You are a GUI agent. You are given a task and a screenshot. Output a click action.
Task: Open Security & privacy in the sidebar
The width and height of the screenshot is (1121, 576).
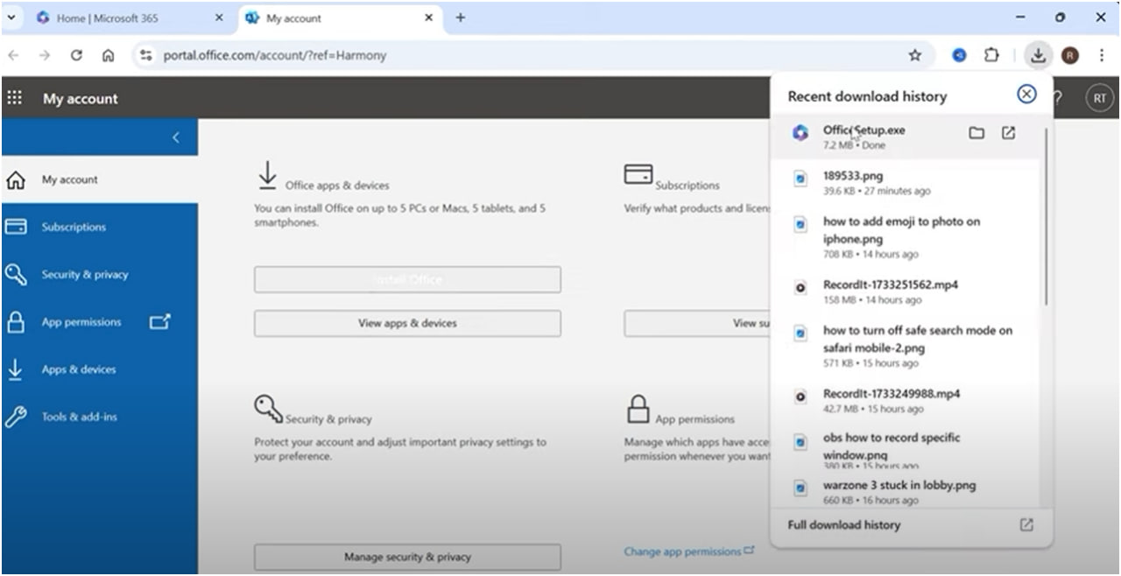coord(99,274)
